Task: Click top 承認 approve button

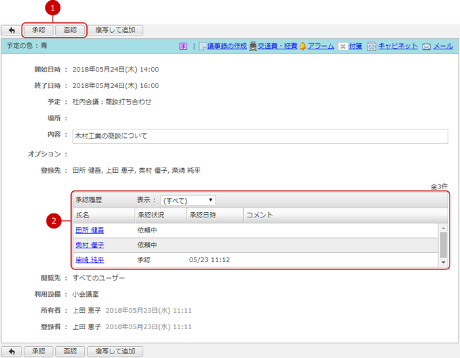Action: [38, 30]
